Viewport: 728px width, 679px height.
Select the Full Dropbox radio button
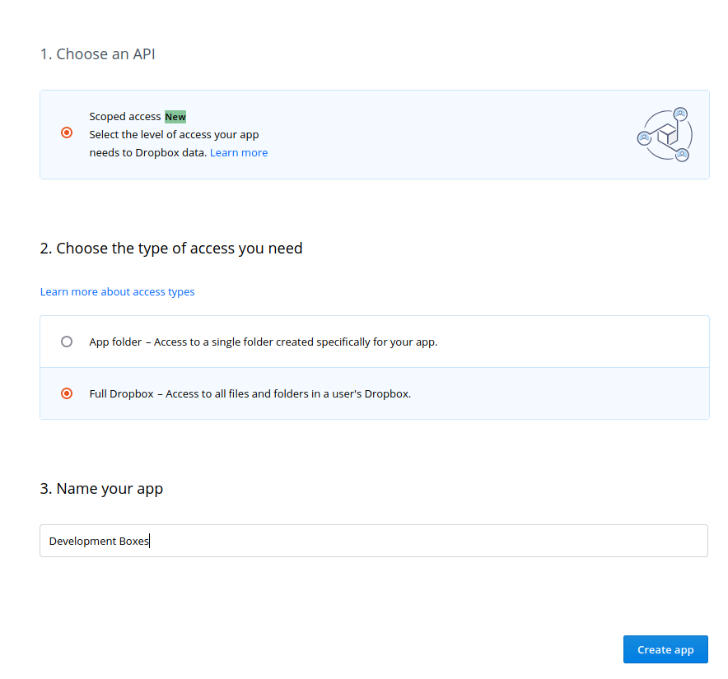[x=67, y=393]
